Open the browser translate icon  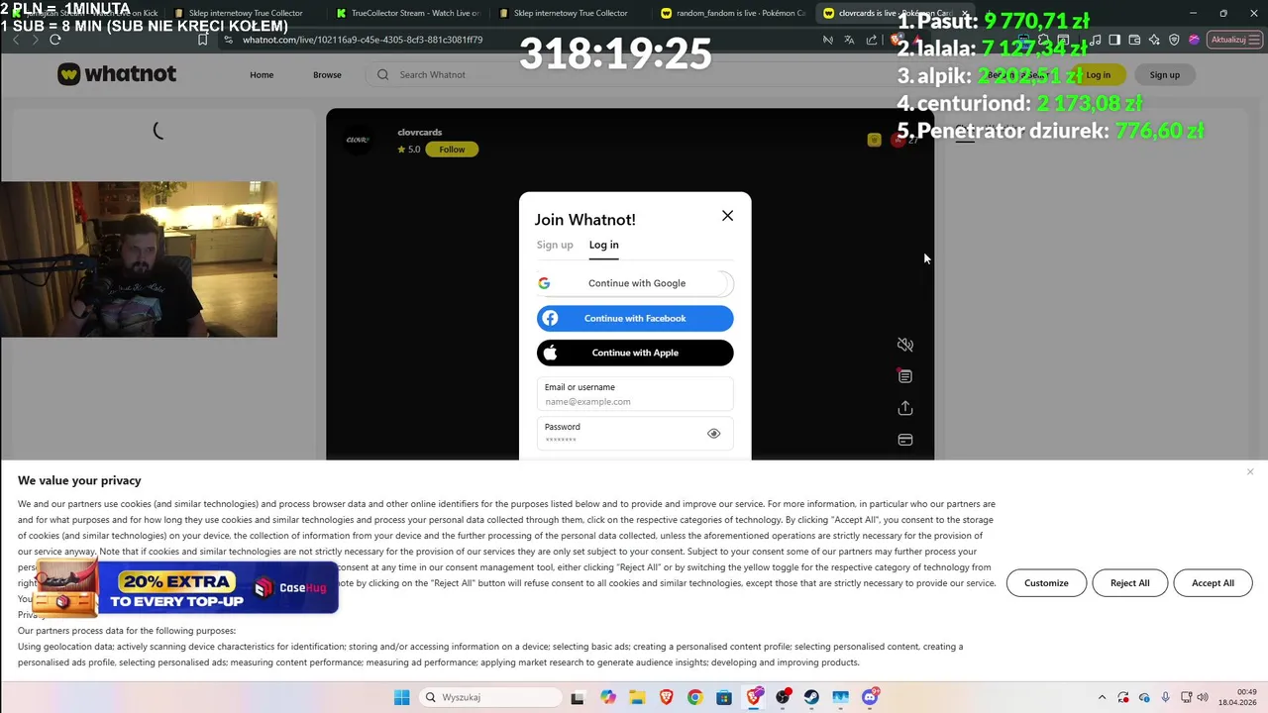click(x=849, y=40)
